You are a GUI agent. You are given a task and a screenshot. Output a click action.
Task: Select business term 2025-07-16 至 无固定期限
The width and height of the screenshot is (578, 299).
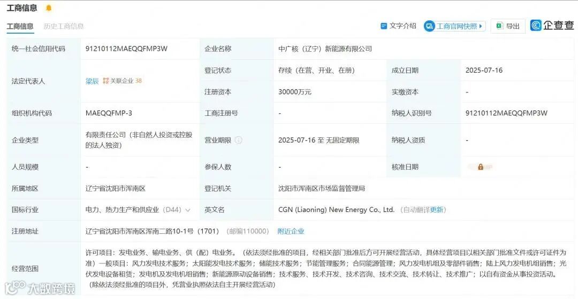point(319,140)
